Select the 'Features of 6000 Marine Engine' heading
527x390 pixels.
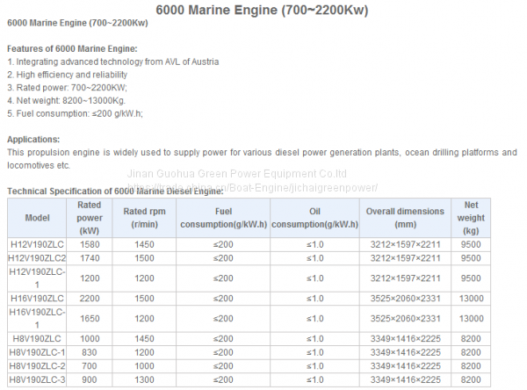click(x=72, y=48)
